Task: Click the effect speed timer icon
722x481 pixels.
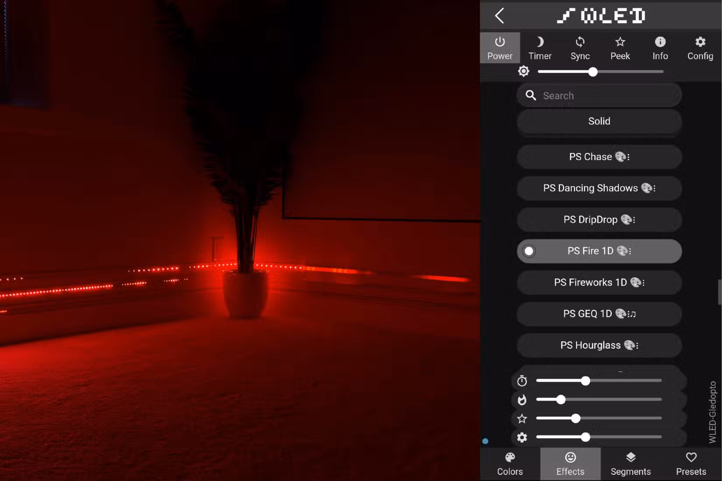Action: pos(522,381)
